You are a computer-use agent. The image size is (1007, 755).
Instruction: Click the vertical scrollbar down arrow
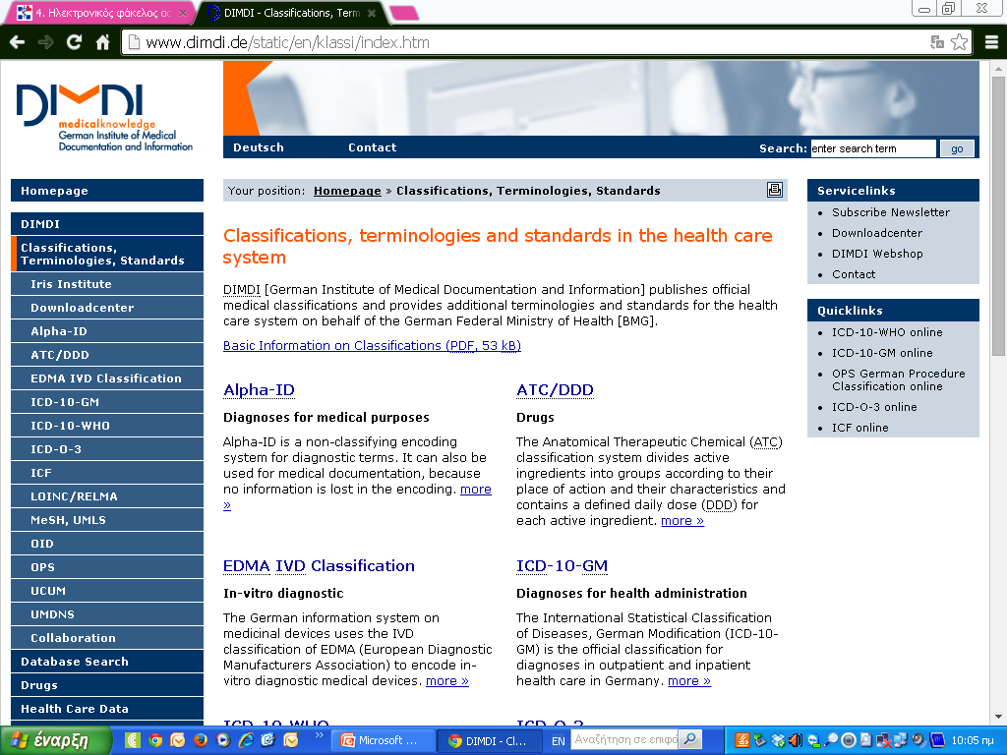pos(998,717)
